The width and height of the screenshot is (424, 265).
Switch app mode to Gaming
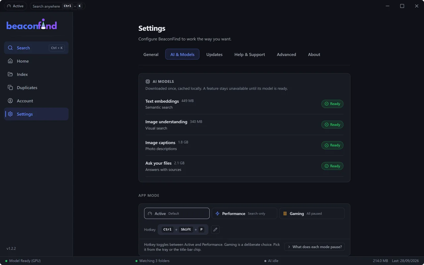(312, 214)
